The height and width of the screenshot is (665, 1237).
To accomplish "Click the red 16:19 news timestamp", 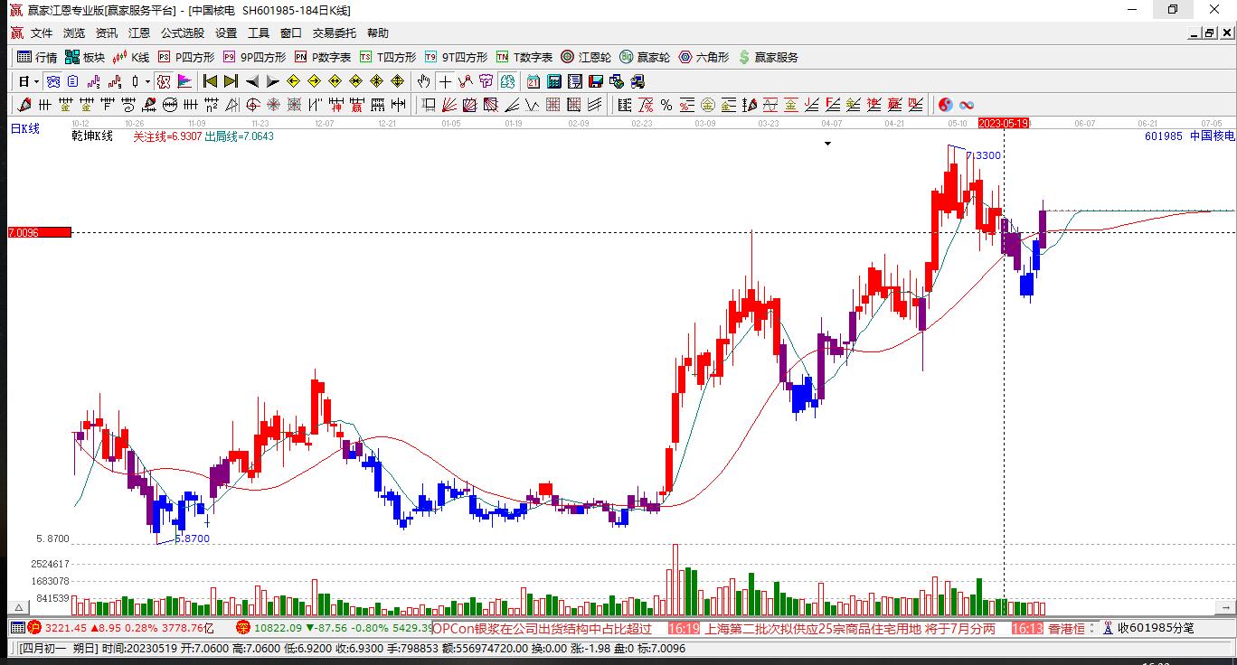I will (684, 628).
